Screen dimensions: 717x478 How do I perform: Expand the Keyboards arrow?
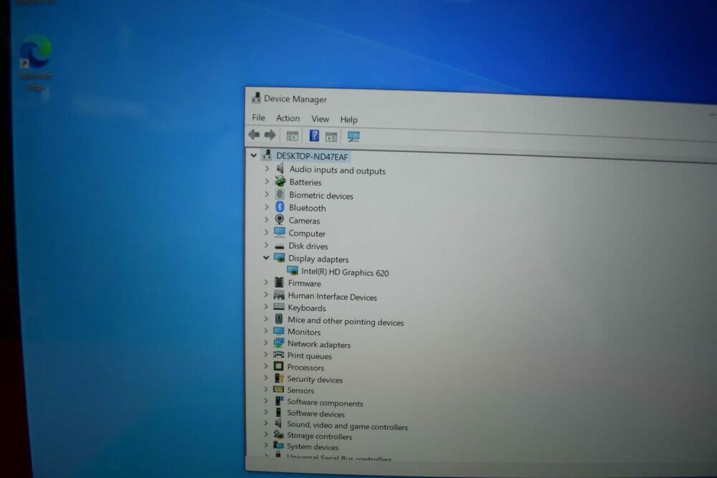(266, 307)
